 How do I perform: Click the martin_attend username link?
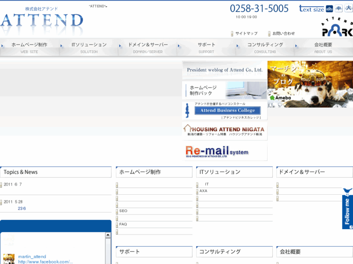click(x=32, y=257)
